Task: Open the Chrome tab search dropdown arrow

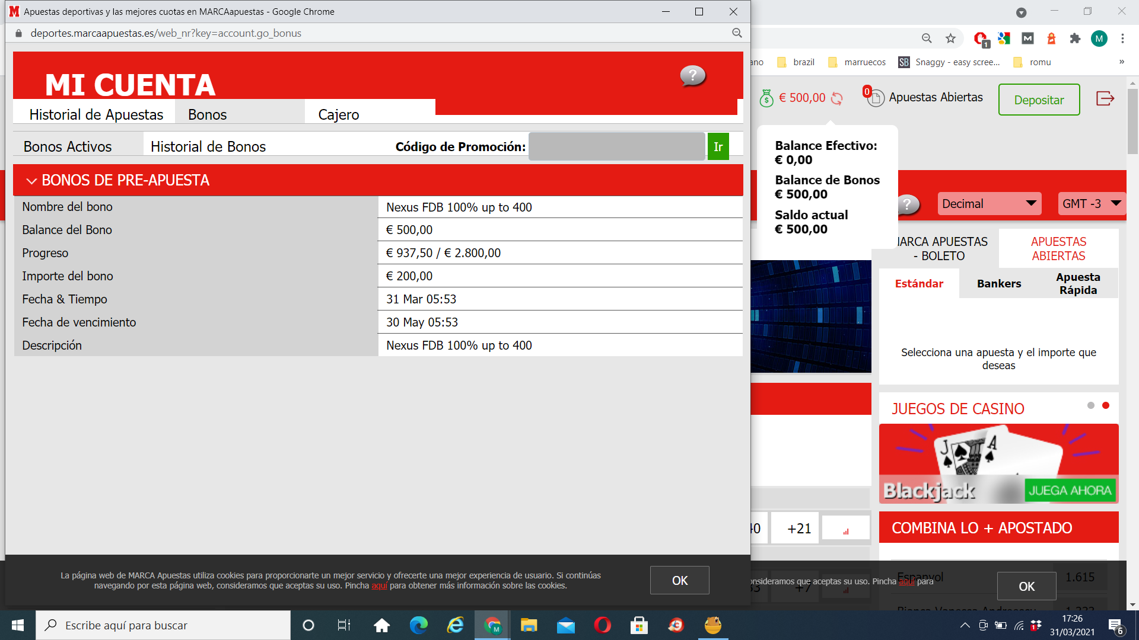Action: pos(1022,12)
